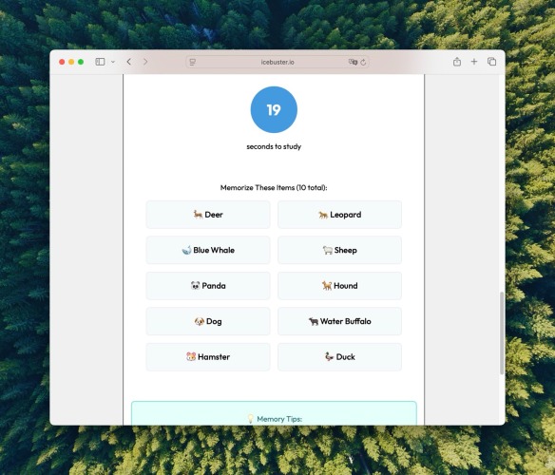Select the Sheep card

[x=340, y=250]
